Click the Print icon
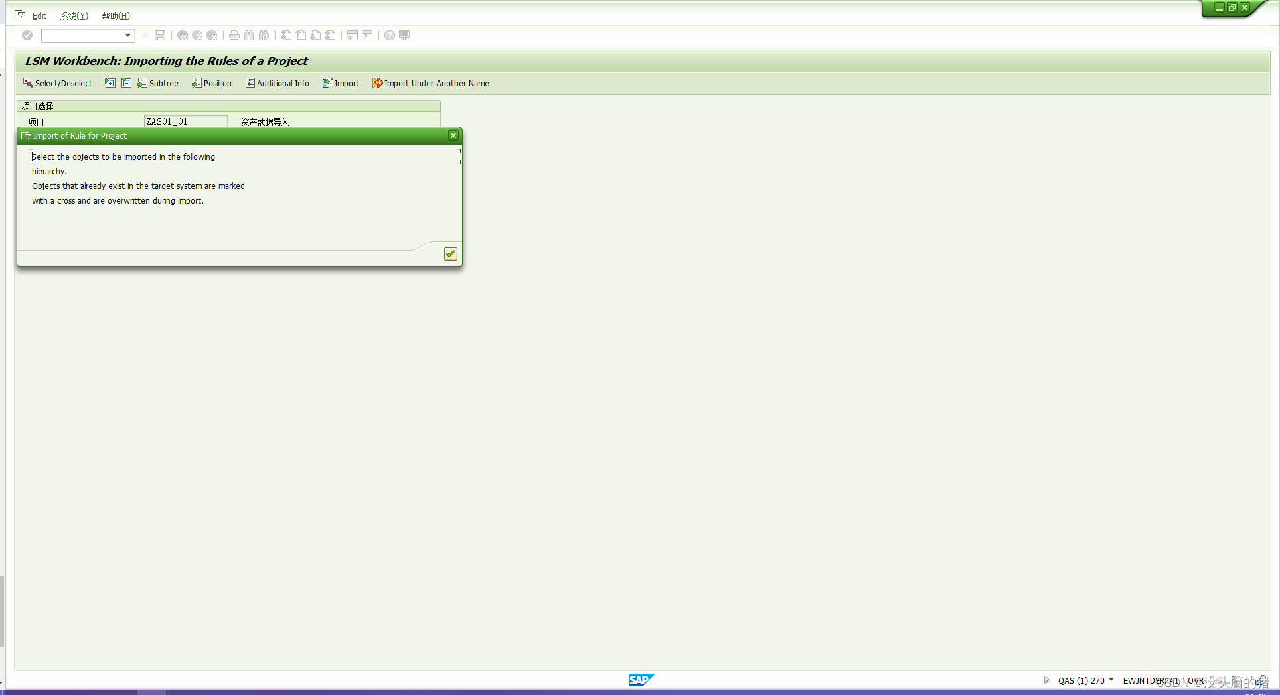Screen dimensions: 1280x695 (234, 35)
